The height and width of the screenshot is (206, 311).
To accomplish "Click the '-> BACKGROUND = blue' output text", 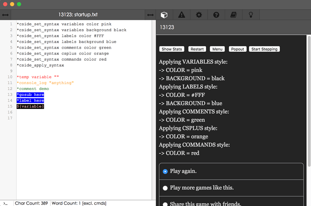I will 190,103.
